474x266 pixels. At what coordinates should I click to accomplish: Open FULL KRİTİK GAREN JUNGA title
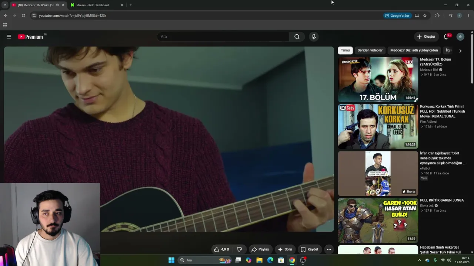click(442, 200)
